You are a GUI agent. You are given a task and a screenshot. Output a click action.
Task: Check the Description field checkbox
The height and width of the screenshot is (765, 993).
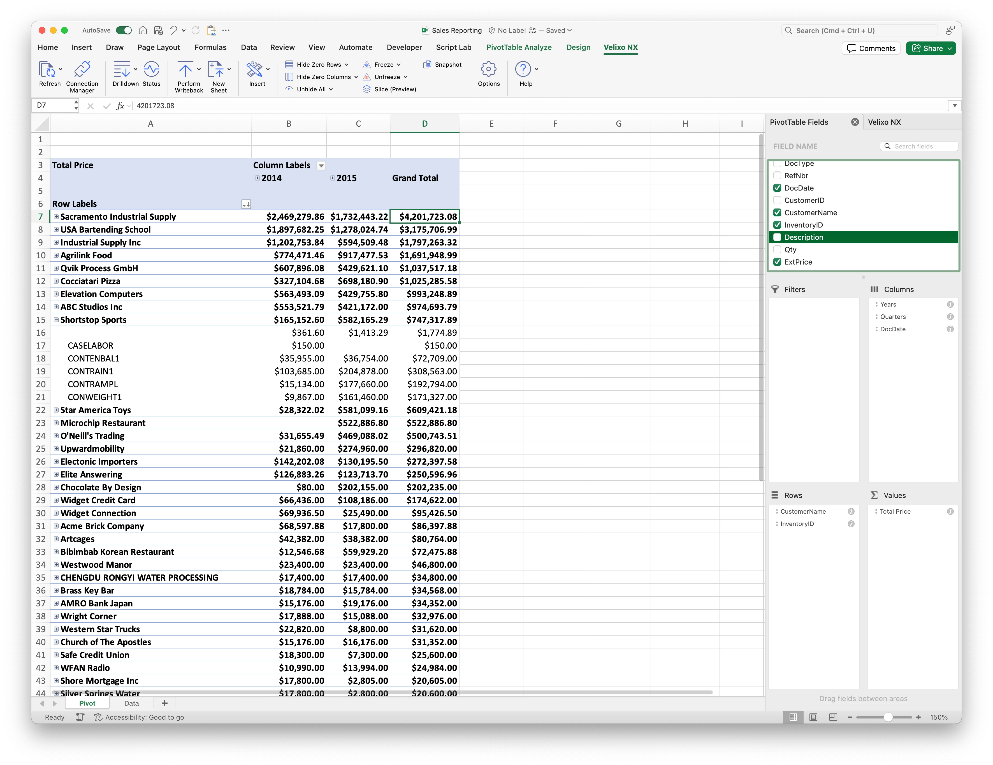(x=777, y=237)
